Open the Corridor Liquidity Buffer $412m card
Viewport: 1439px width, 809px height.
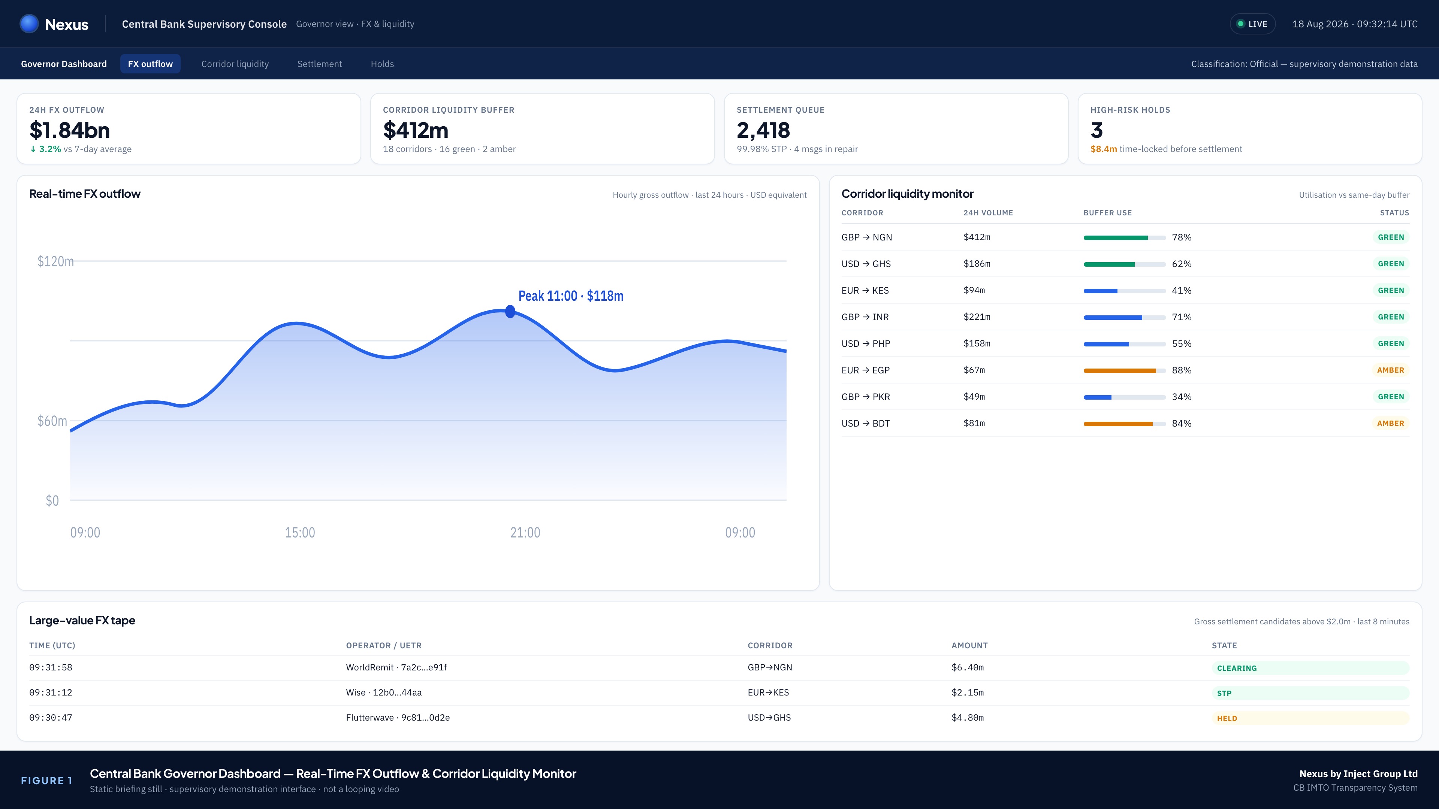542,129
